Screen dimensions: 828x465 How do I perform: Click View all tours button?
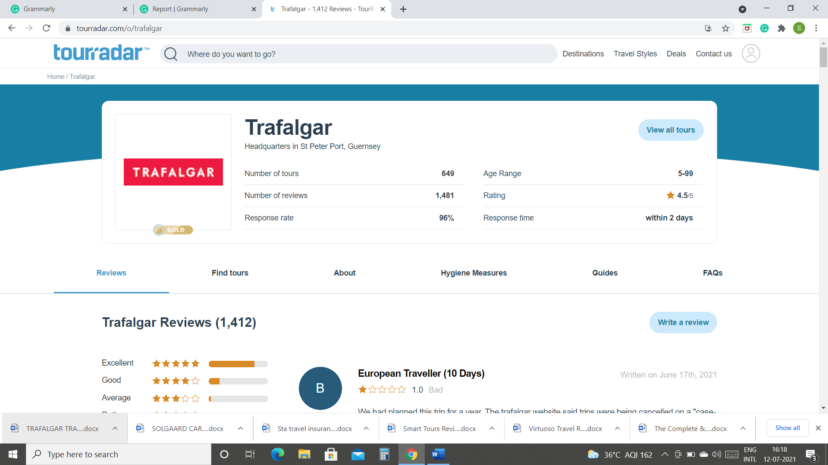[x=671, y=130]
